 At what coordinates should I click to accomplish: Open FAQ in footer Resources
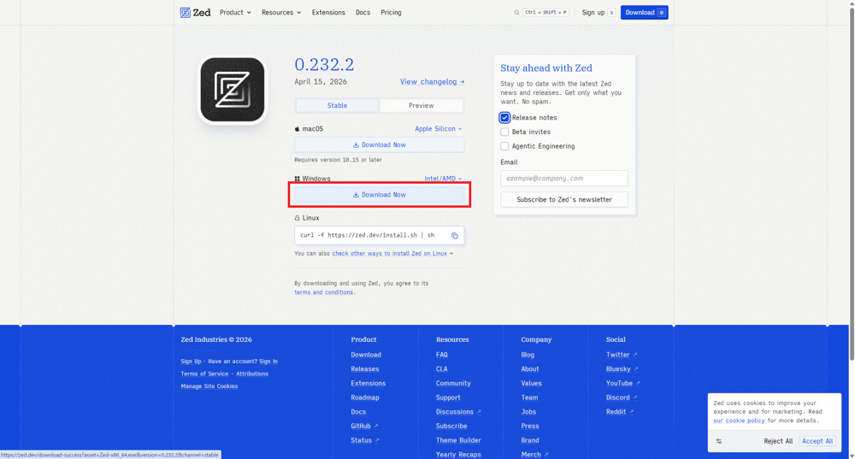[442, 355]
